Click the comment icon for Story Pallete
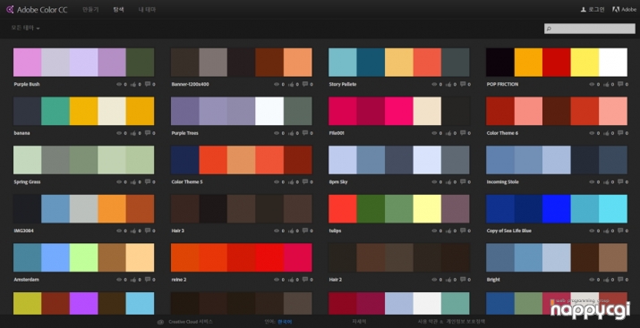Image resolution: width=640 pixels, height=328 pixels. (464, 84)
